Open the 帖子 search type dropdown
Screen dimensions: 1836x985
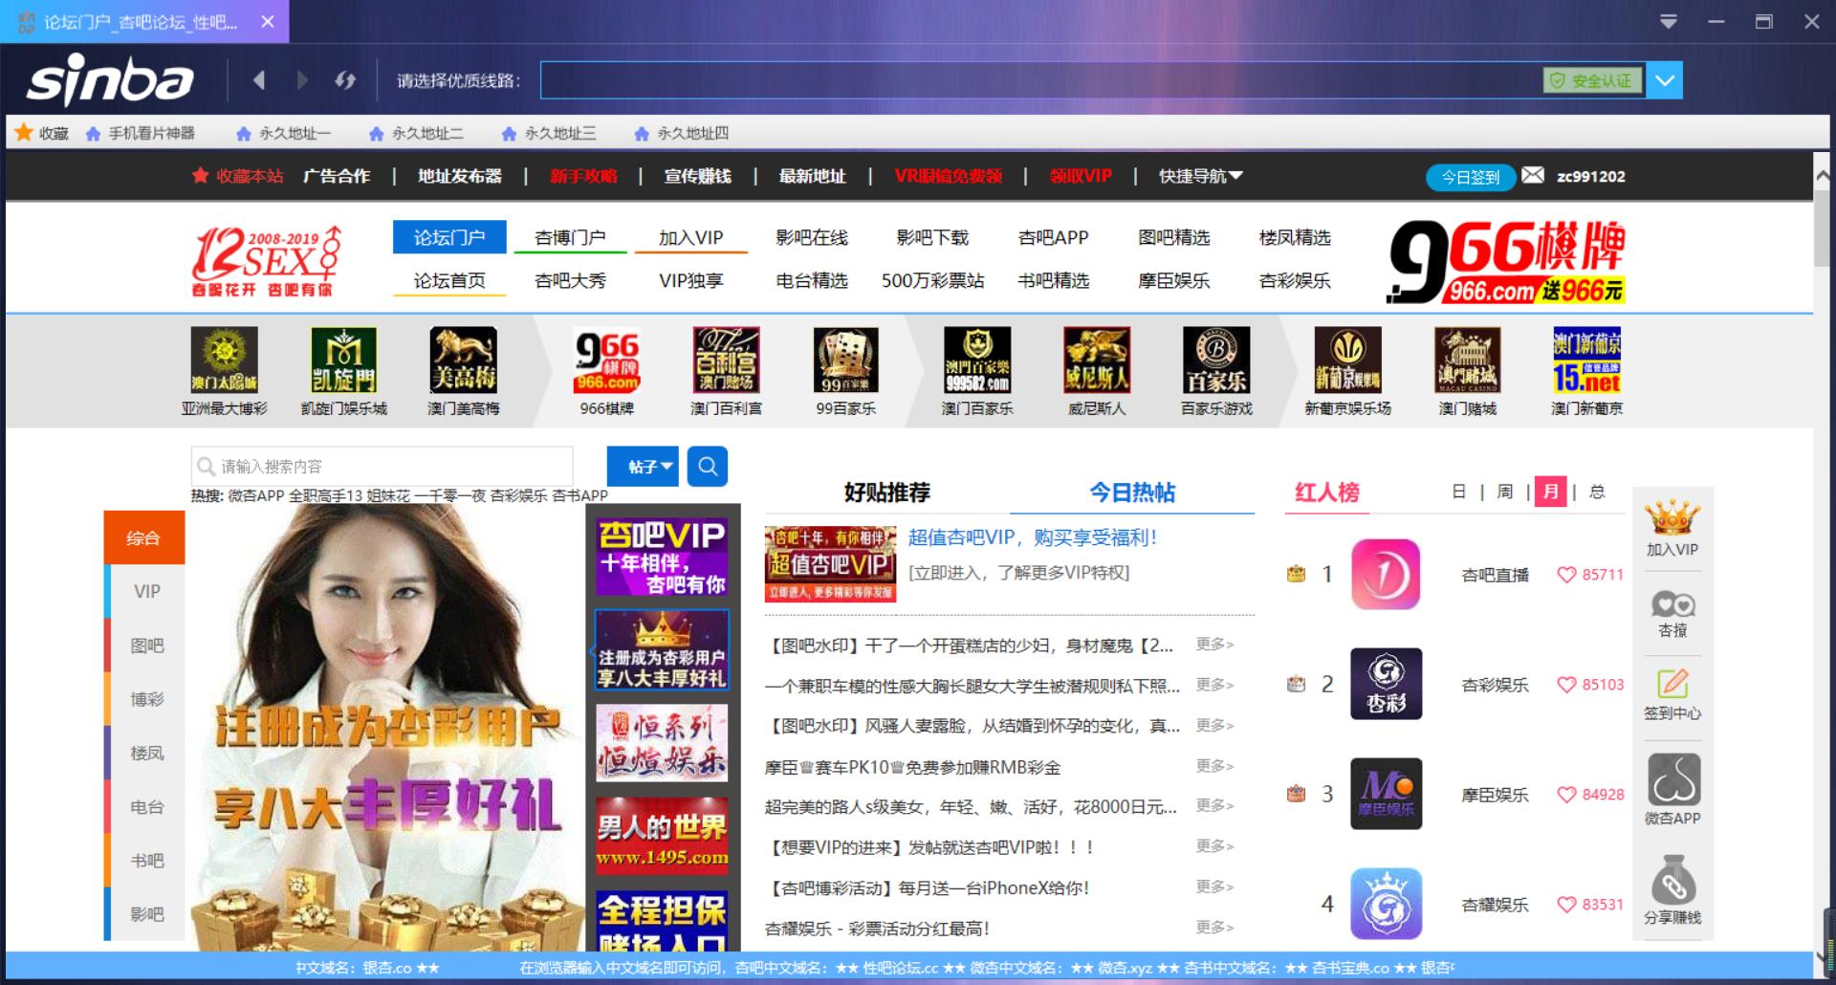tap(643, 467)
